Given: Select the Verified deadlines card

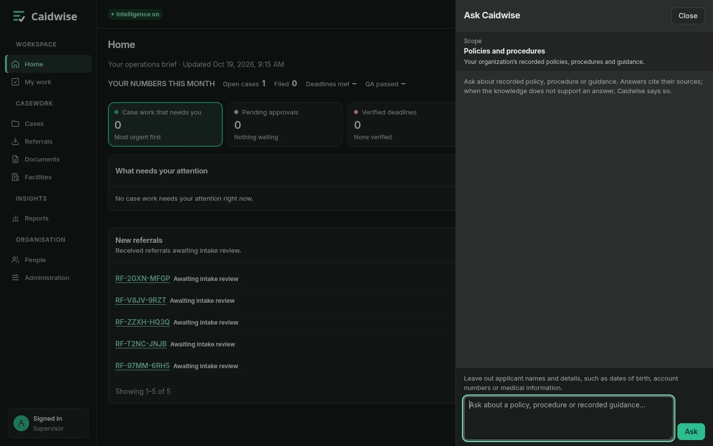Looking at the screenshot, I should coord(402,124).
